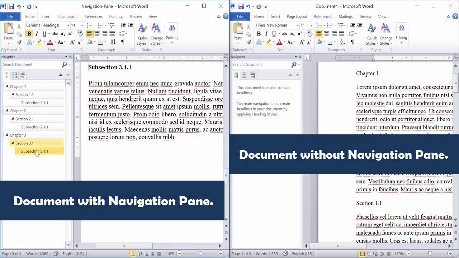Click Sort A-Z icon in Navigation-Pane window
The image size is (459, 258).
(x=113, y=42)
